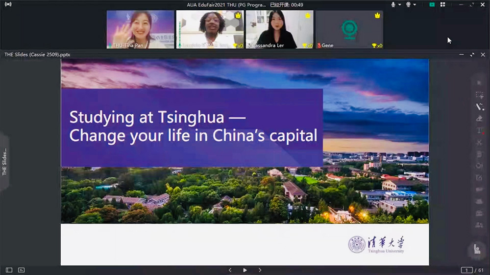The image size is (490, 275).
Task: Click the people icon in side toolbar
Action: [479, 225]
